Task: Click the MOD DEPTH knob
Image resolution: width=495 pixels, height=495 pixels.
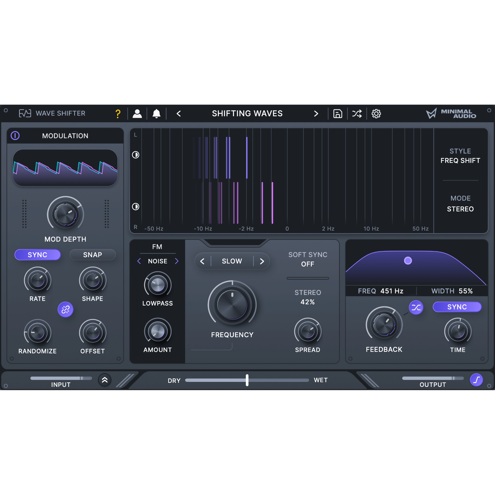Action: point(65,214)
